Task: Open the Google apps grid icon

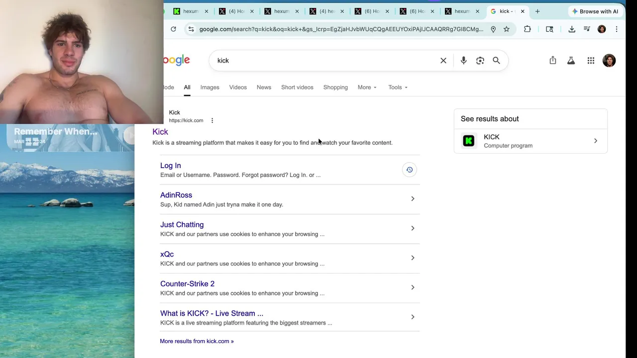Action: point(591,61)
